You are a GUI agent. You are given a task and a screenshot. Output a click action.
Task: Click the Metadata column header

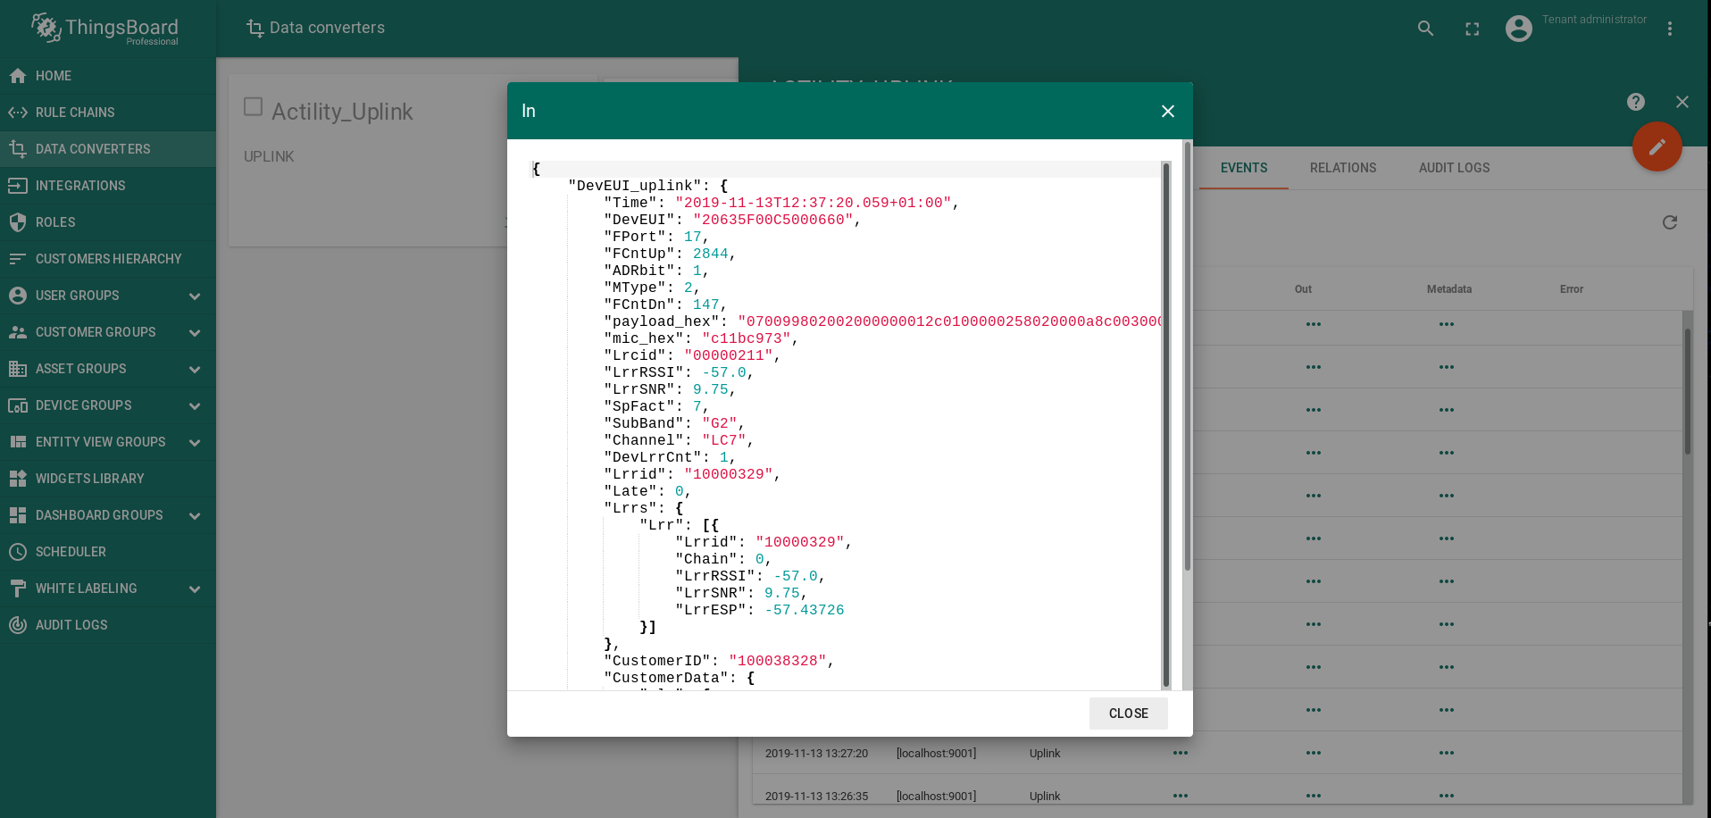pos(1448,289)
